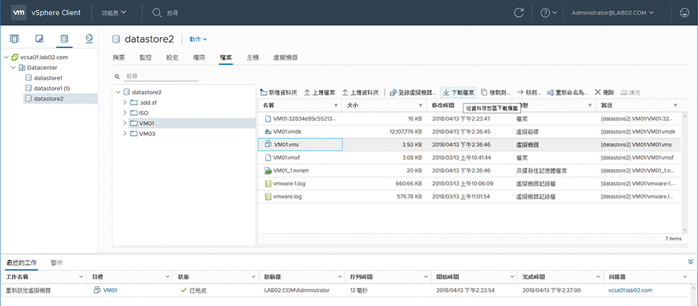Select the VM01.vmdk file row
This screenshot has width=698, height=306.
click(469, 132)
